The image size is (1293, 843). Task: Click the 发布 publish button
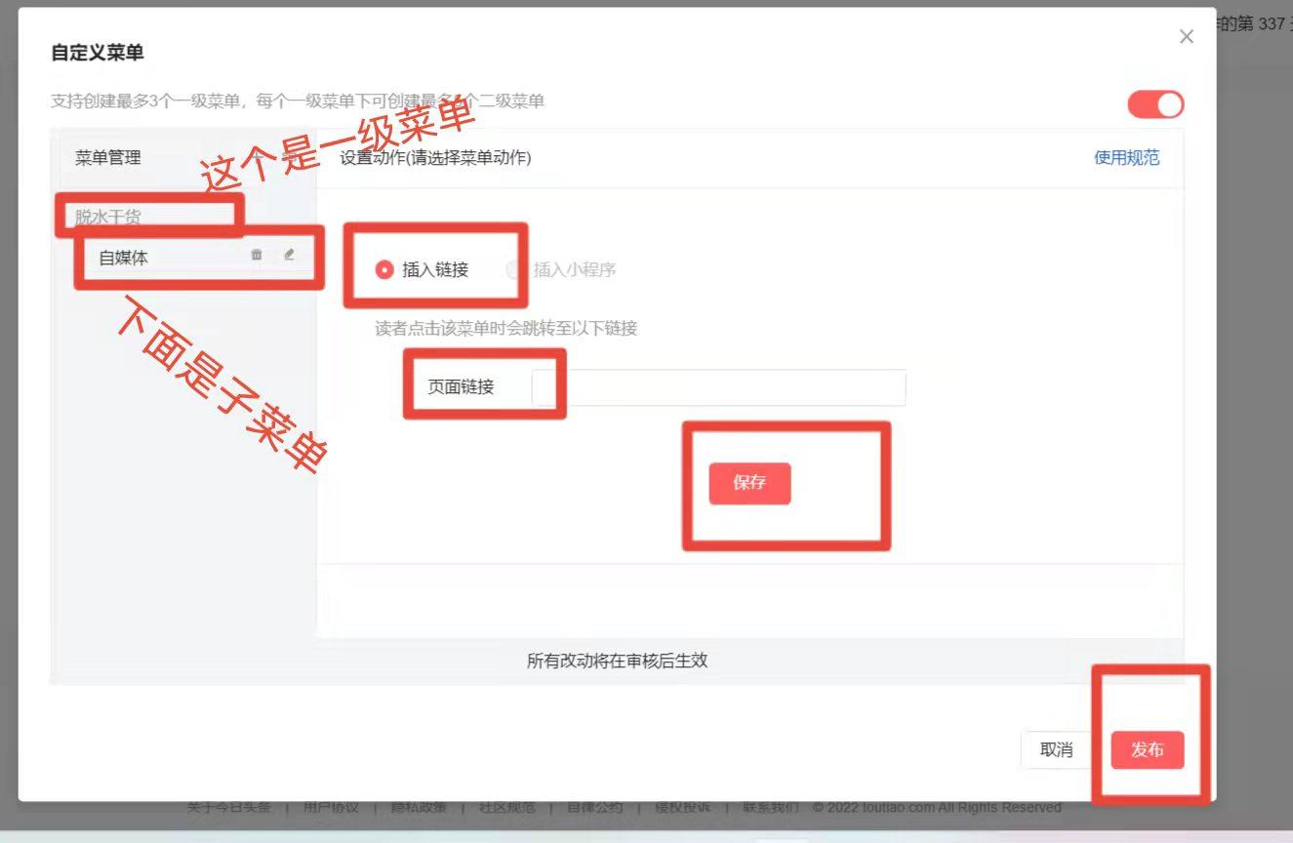tap(1149, 749)
